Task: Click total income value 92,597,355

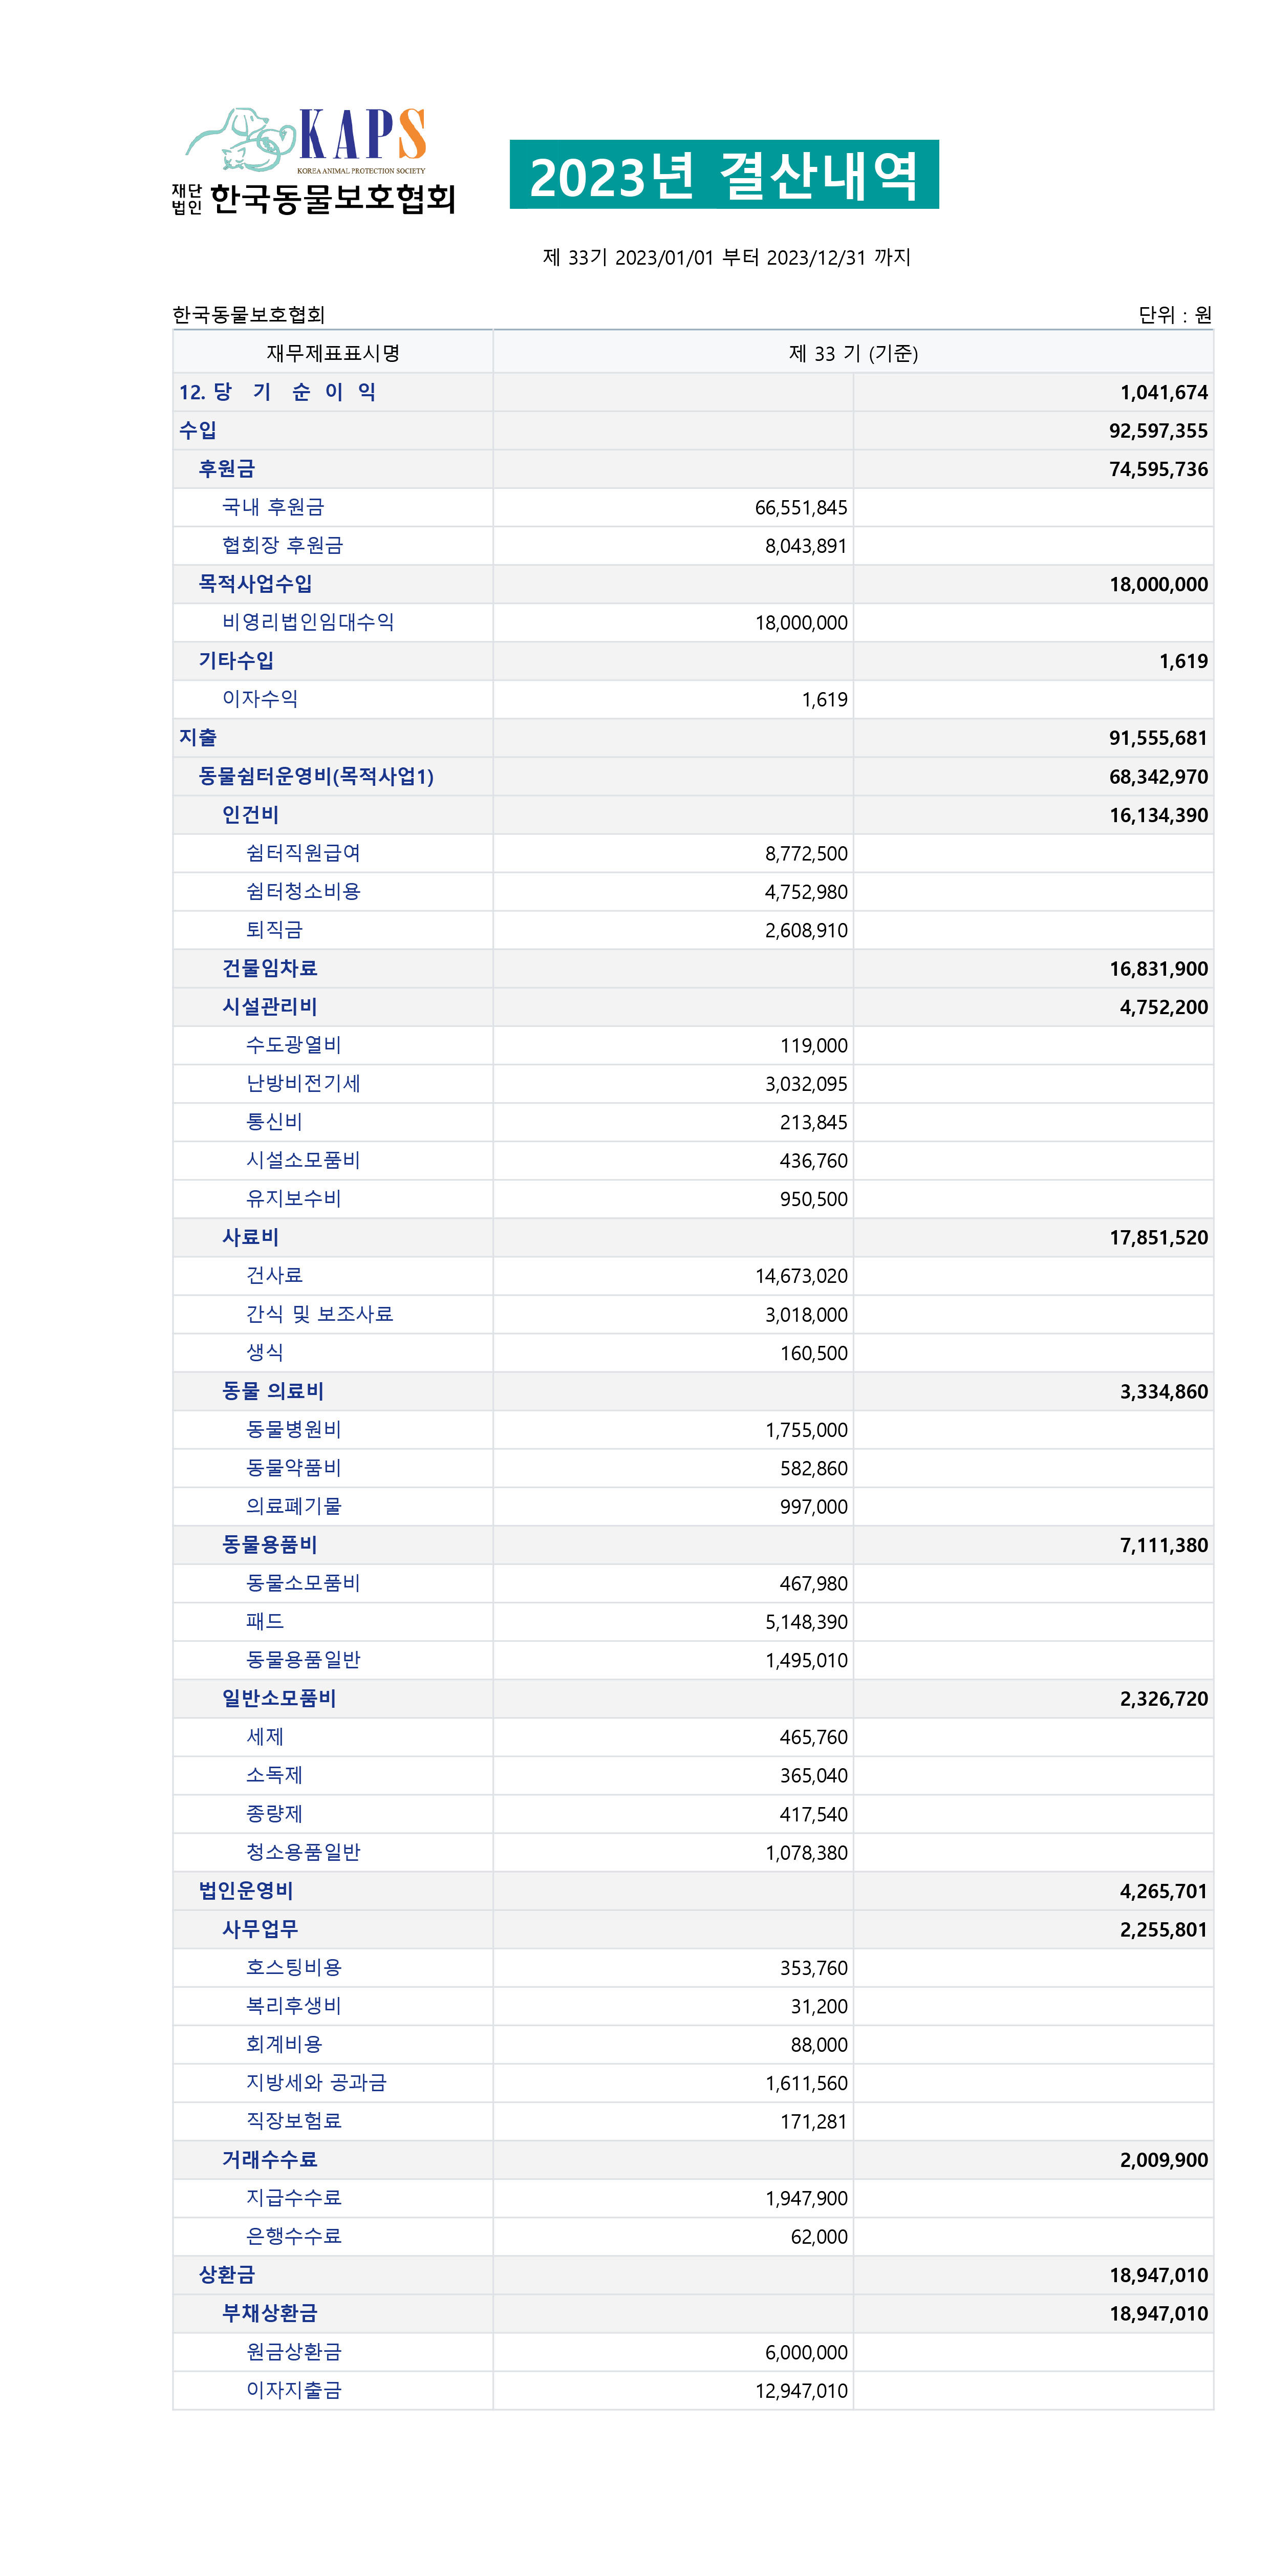Action: (1158, 431)
